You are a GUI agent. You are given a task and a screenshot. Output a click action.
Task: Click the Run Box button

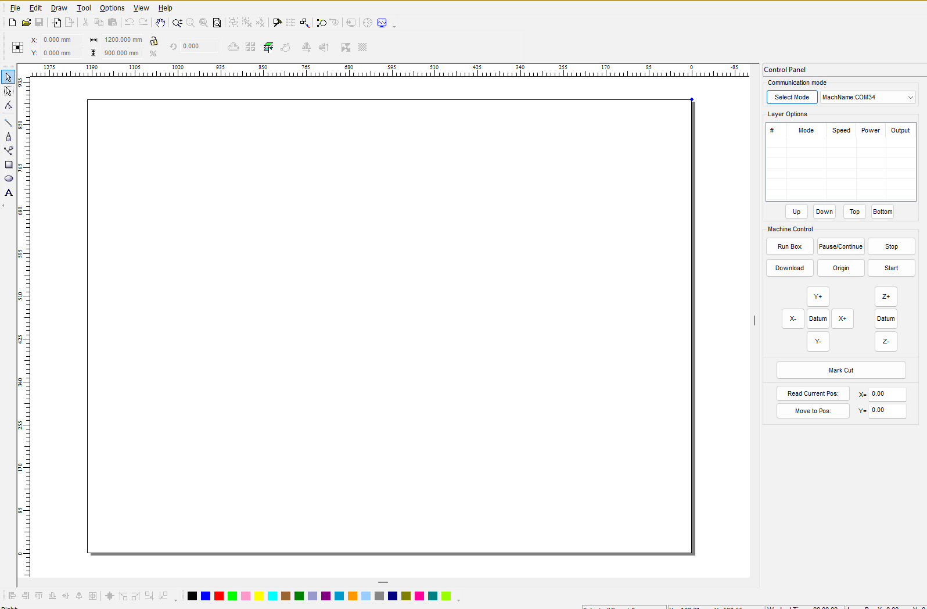pyautogui.click(x=789, y=246)
